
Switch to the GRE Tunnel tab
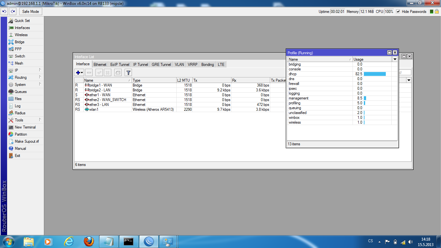pyautogui.click(x=161, y=65)
